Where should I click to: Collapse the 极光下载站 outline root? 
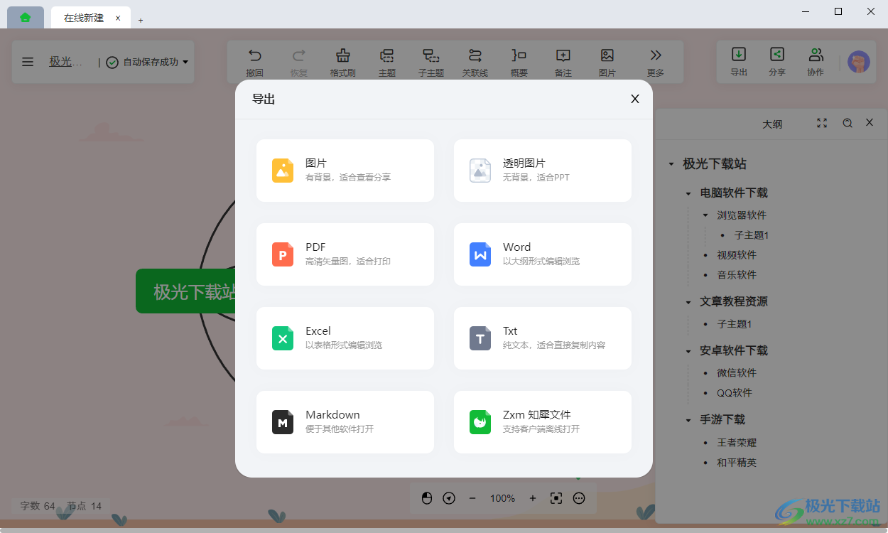[x=671, y=164]
